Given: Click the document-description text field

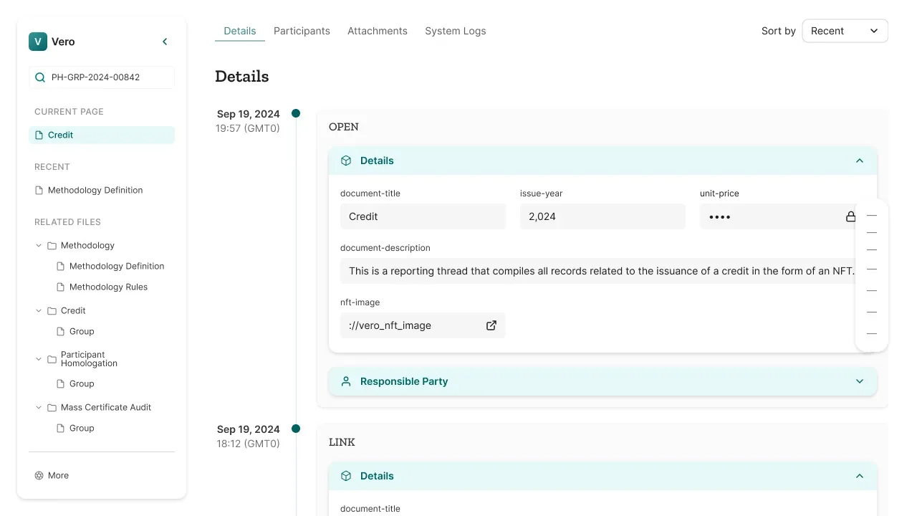Looking at the screenshot, I should click(x=602, y=271).
